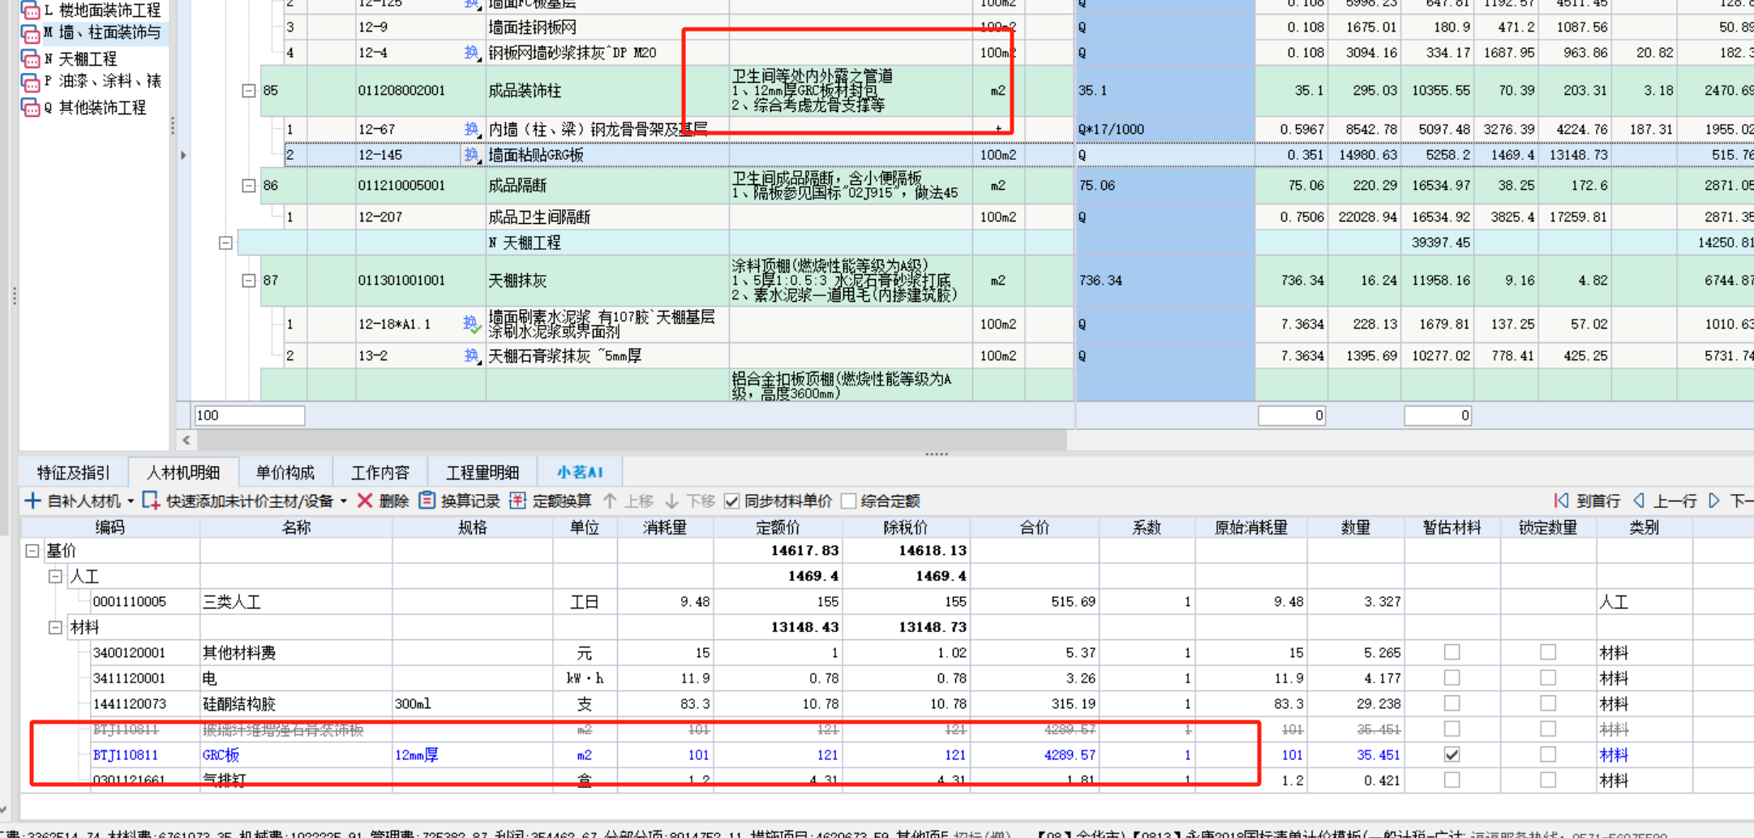Screen dimensions: 1754x838
Task: Click the 上移 up arrow
Action: (x=610, y=501)
